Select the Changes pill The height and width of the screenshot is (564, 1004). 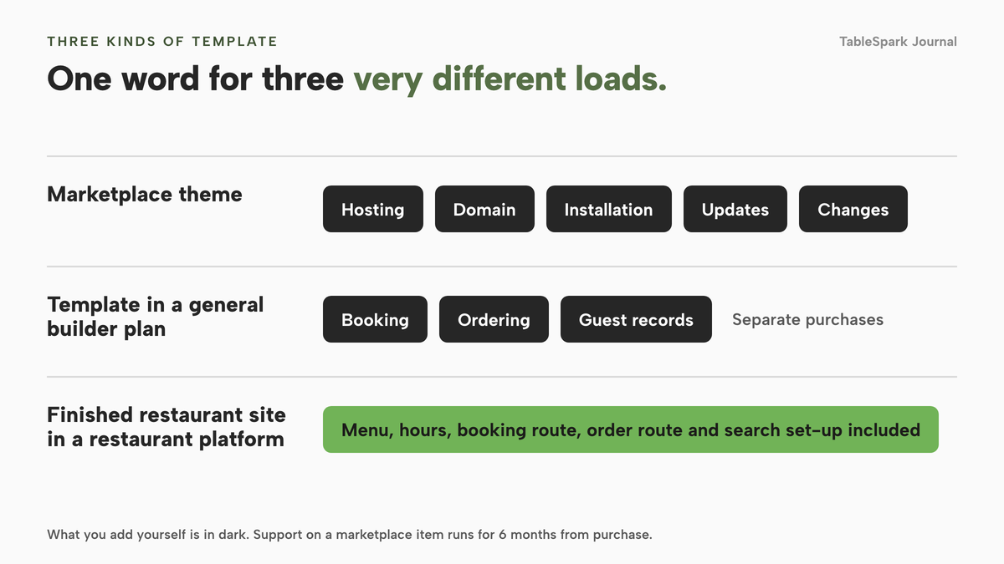(x=853, y=209)
